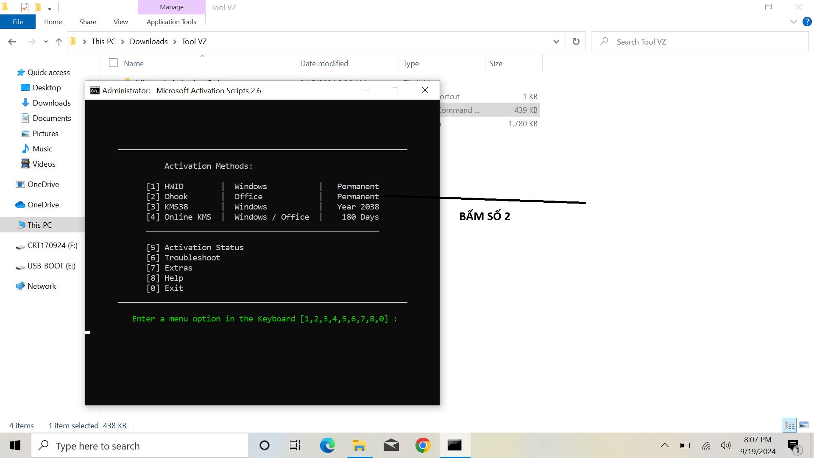Expand the address bar history dropdown
Viewport: 814px width, 458px height.
[x=556, y=42]
